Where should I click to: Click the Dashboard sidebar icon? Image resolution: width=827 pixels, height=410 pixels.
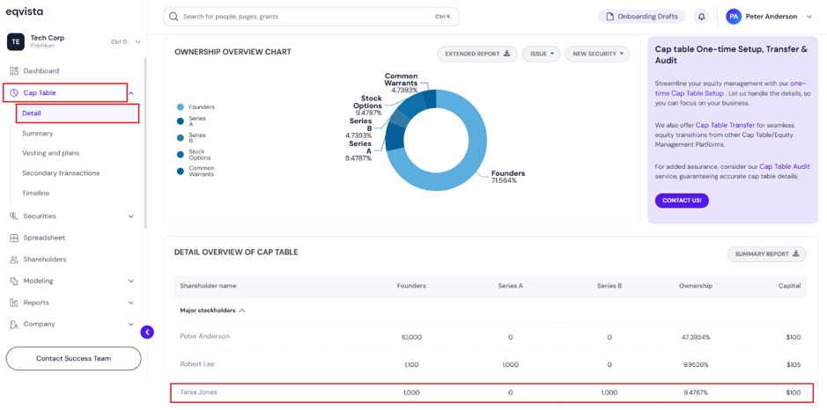tap(14, 70)
